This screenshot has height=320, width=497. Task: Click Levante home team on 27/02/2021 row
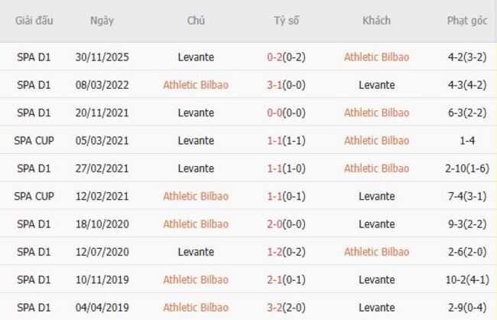196,168
